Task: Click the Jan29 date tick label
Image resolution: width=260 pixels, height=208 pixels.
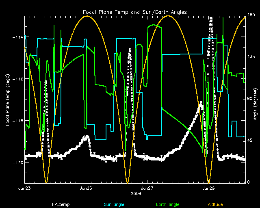Action: [208, 188]
